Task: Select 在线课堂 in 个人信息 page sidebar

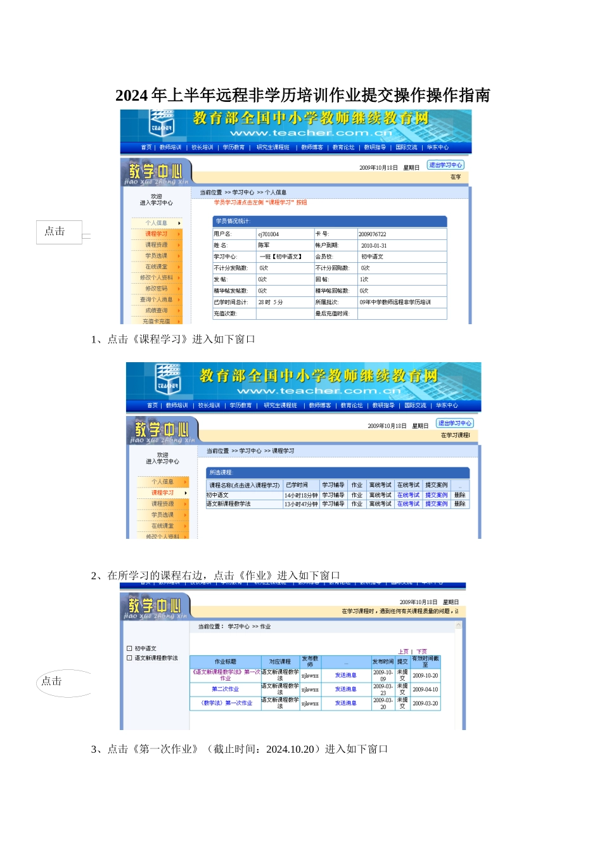Action: coord(156,267)
